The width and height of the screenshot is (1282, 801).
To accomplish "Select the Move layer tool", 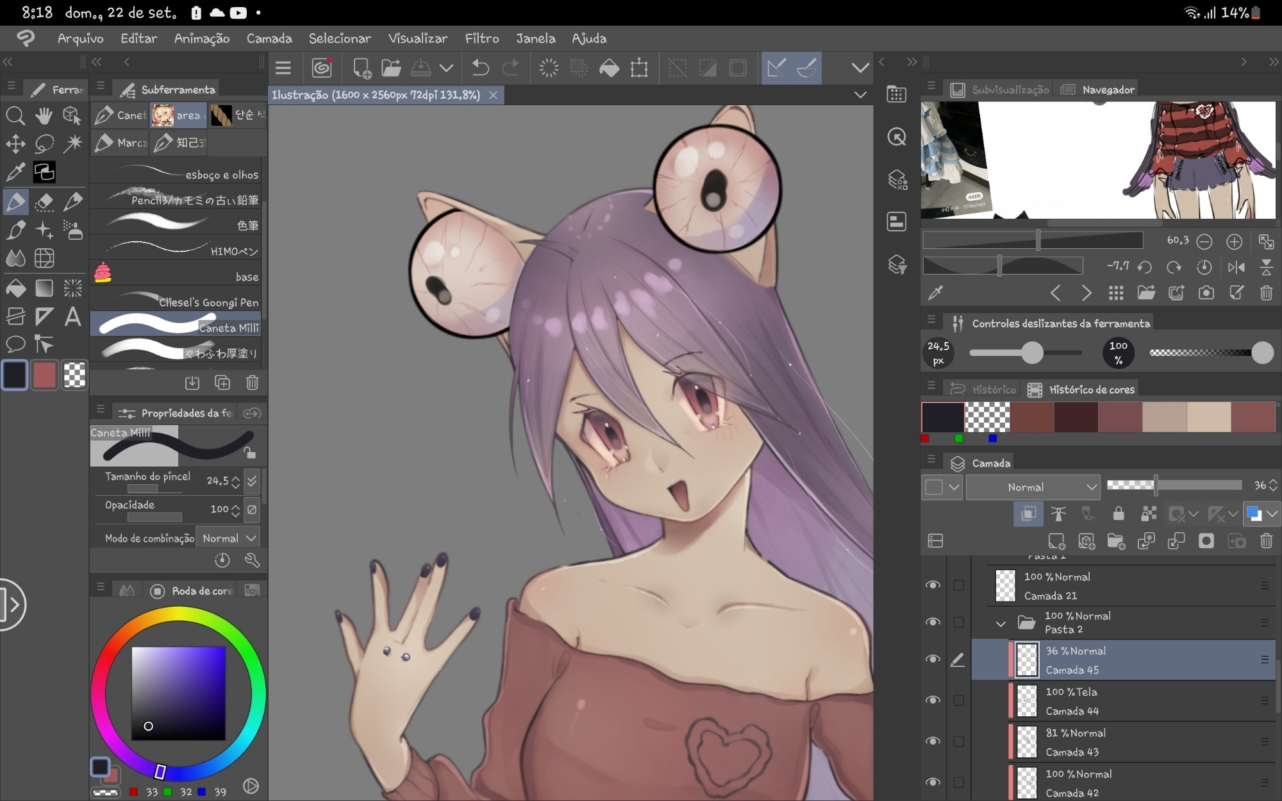I will pyautogui.click(x=15, y=144).
